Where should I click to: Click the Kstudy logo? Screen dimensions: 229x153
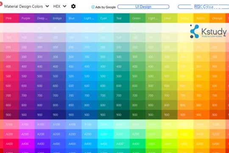[208, 31]
